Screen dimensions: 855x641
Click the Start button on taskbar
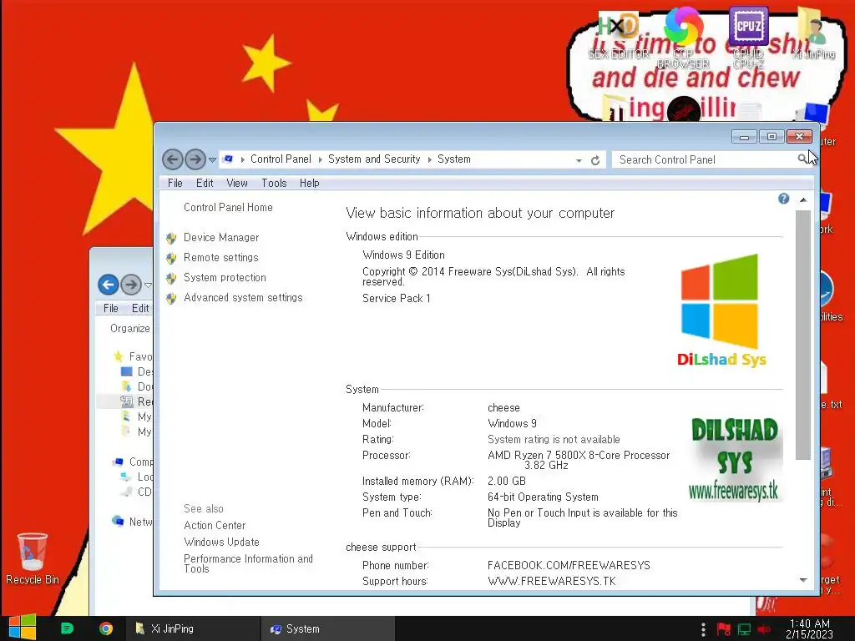[x=23, y=628]
